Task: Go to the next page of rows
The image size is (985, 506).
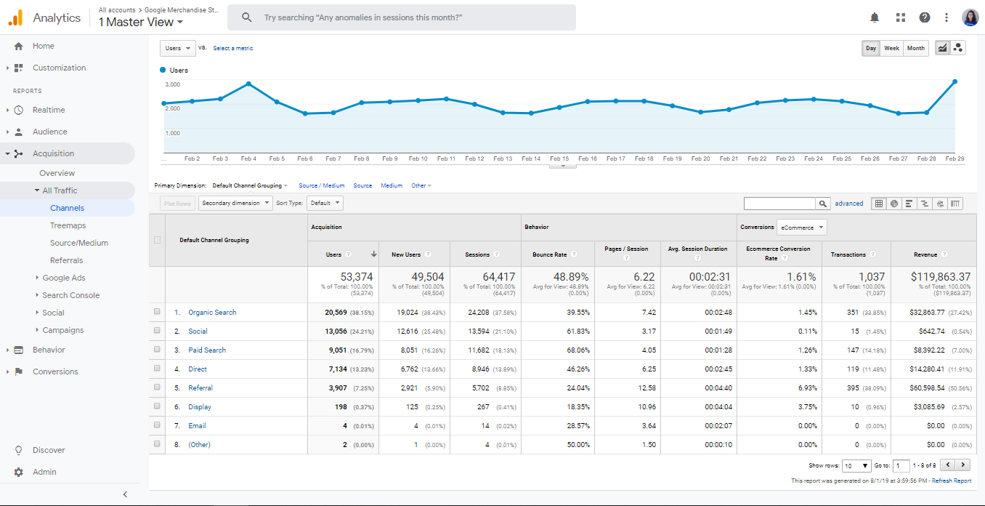Action: (x=963, y=465)
